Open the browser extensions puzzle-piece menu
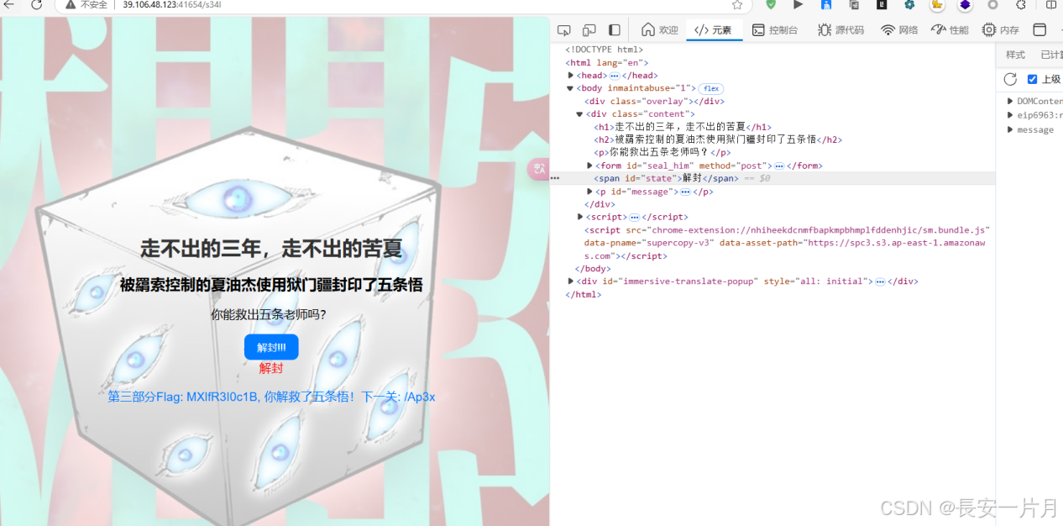Viewport: 1063px width, 526px height. click(x=1021, y=5)
